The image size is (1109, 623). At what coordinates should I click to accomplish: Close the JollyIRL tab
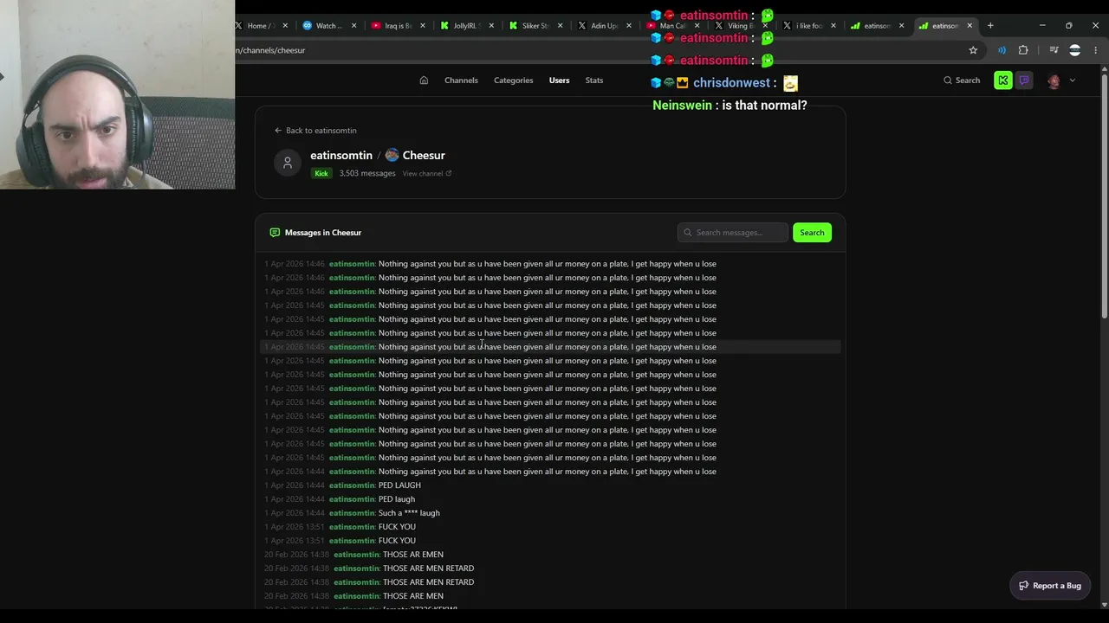click(491, 26)
